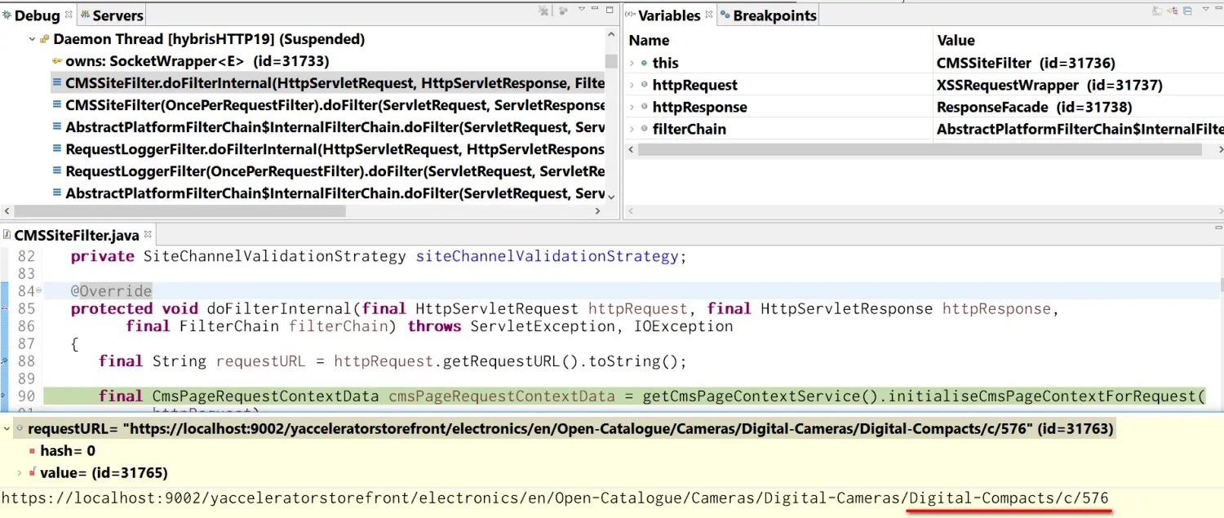Click instruction pointer marker on line 90
Image resolution: width=1224 pixels, height=518 pixels.
[4, 396]
